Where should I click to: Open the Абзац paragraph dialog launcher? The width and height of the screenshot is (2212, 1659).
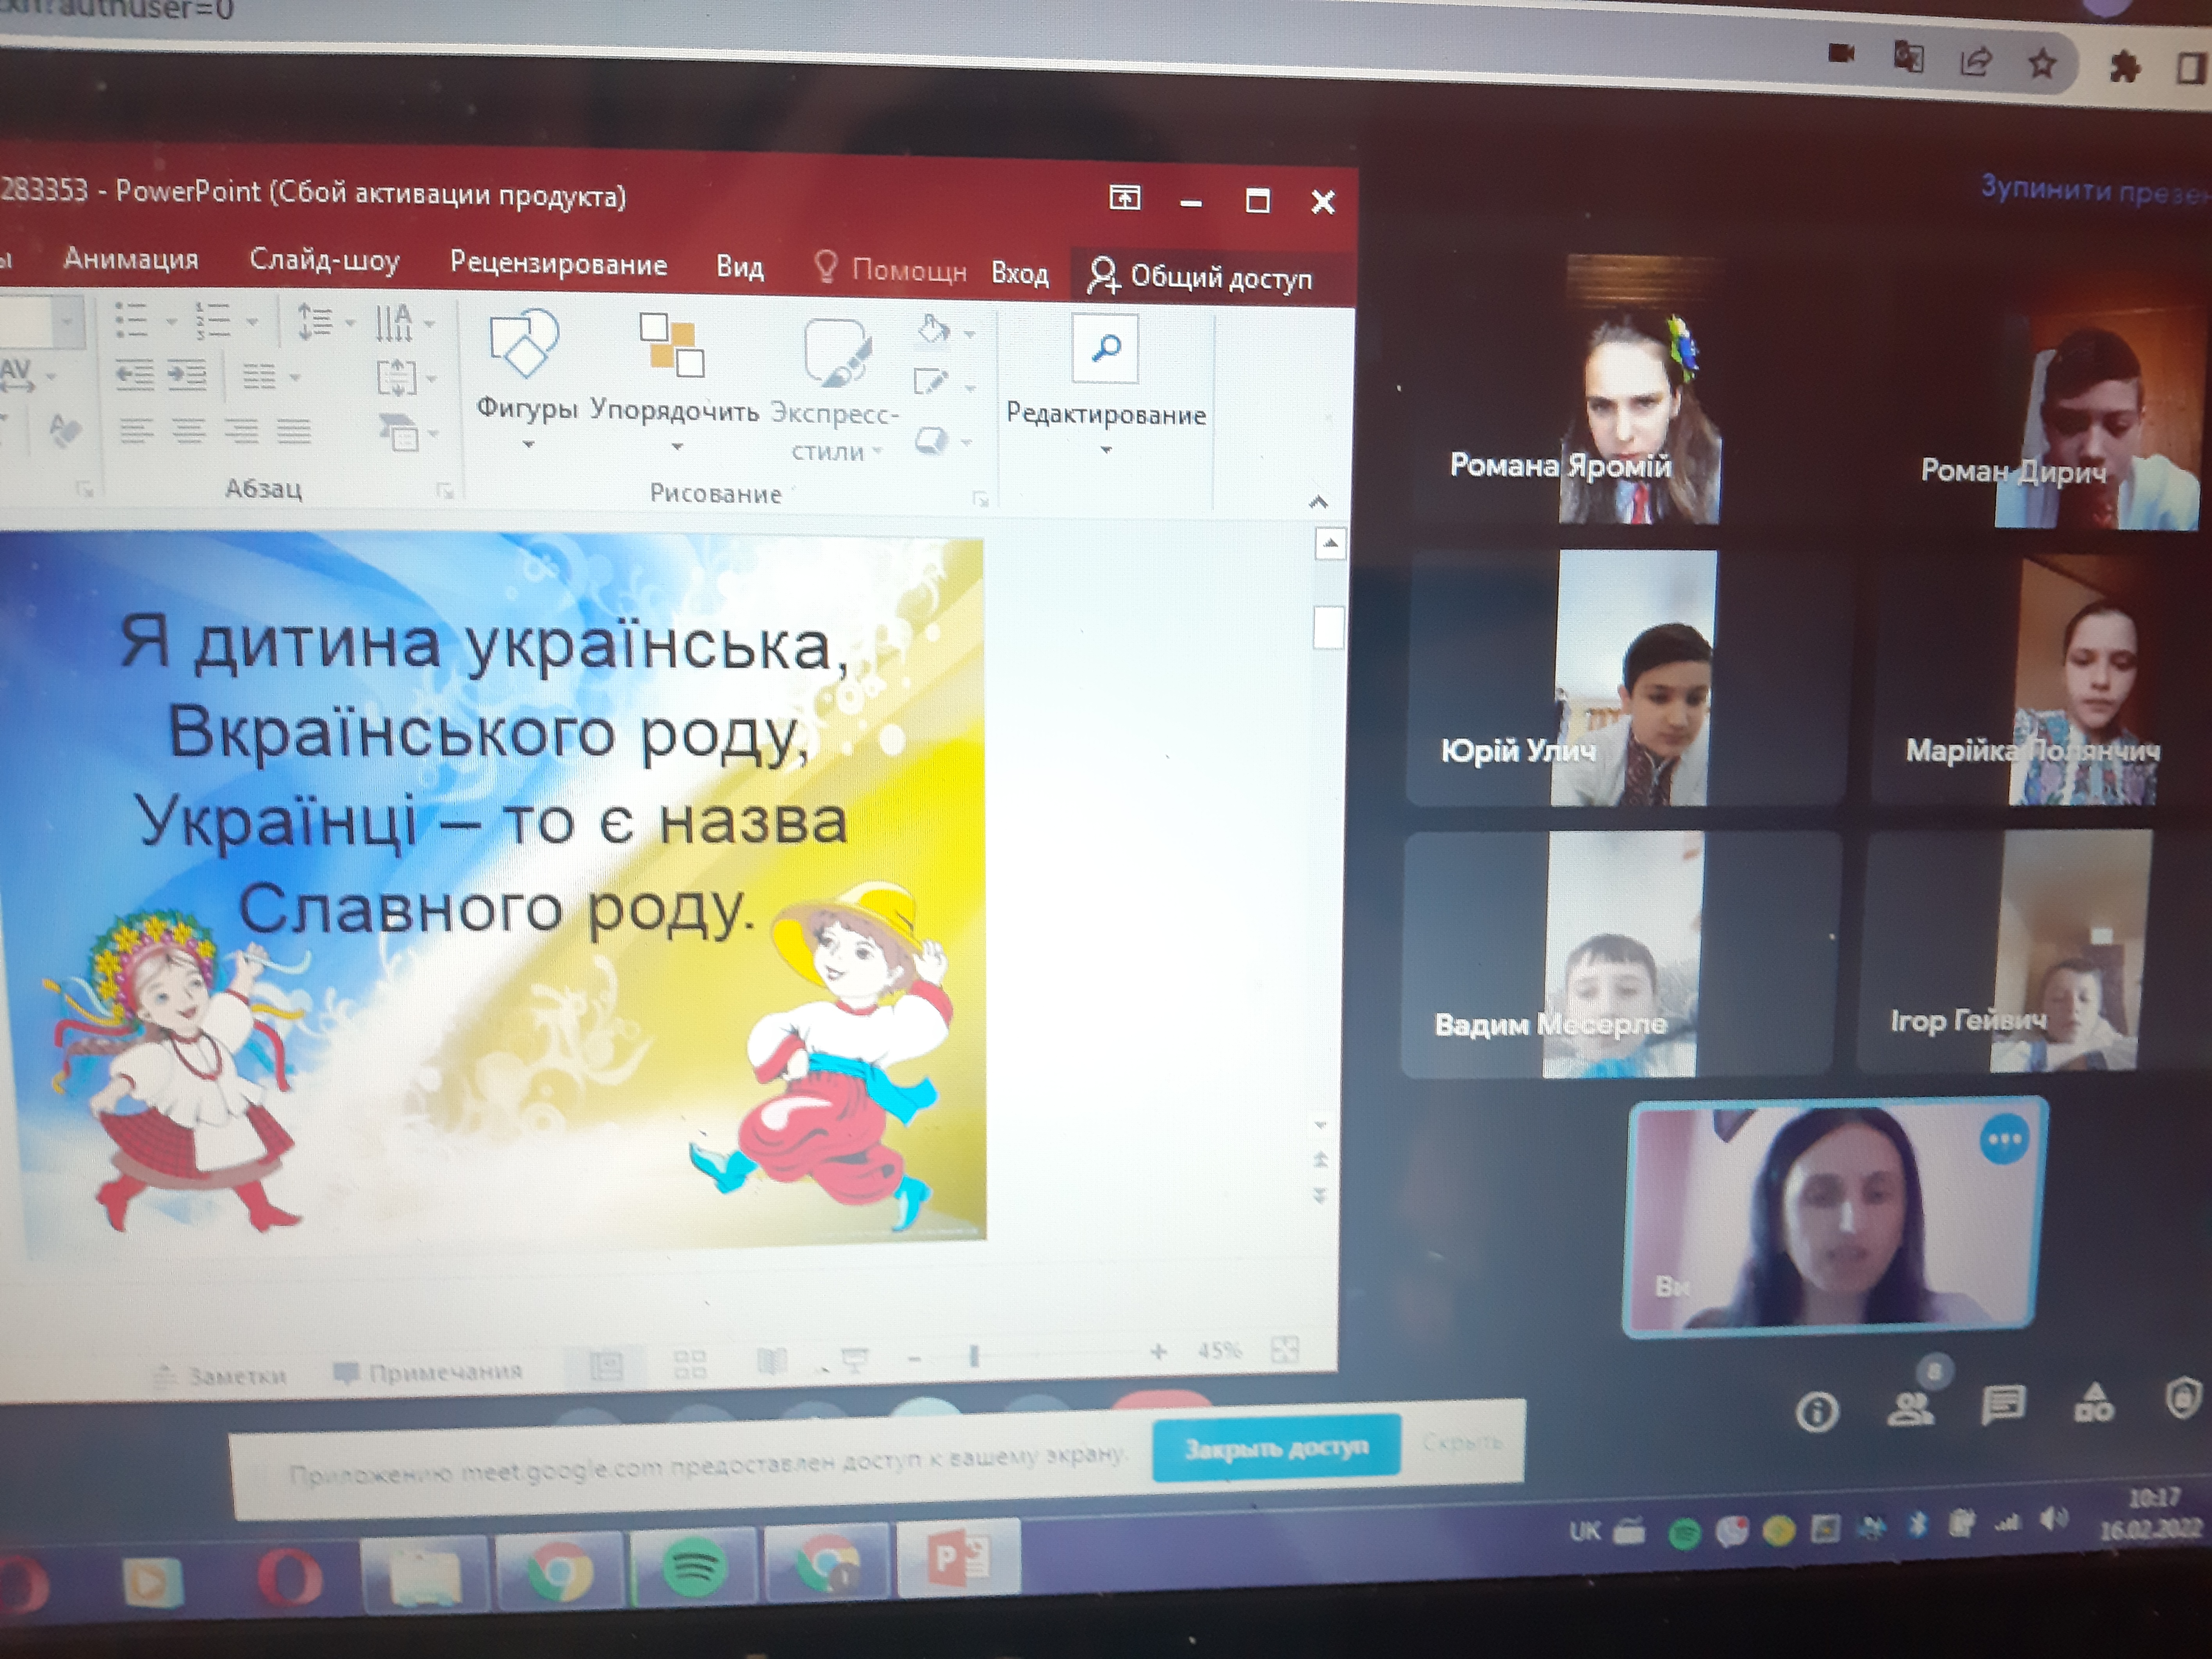445,491
